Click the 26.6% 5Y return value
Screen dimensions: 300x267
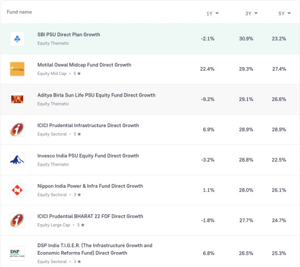(279, 99)
